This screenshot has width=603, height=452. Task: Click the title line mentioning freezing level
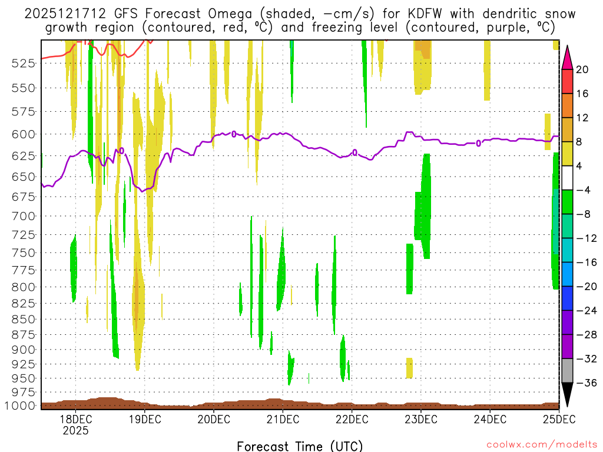click(x=300, y=28)
